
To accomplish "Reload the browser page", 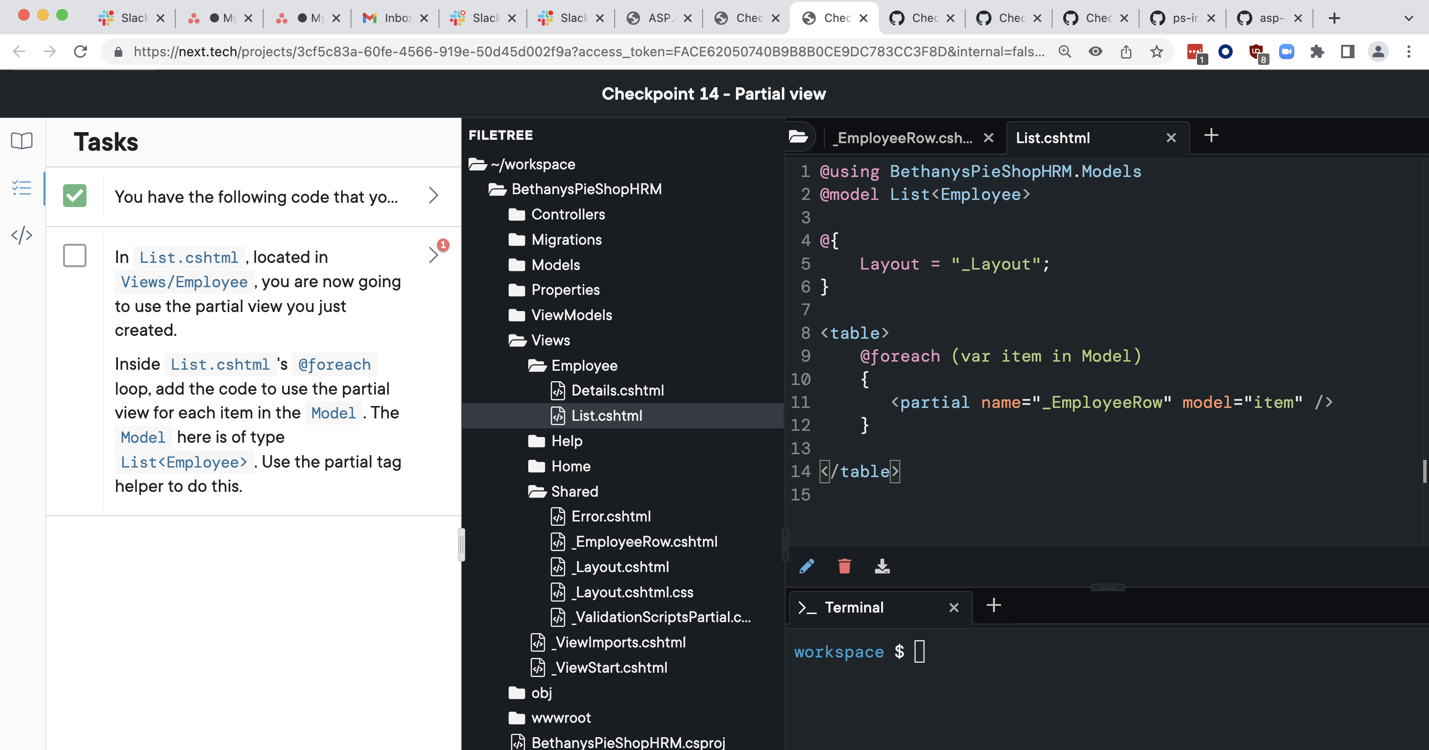I will 80,52.
